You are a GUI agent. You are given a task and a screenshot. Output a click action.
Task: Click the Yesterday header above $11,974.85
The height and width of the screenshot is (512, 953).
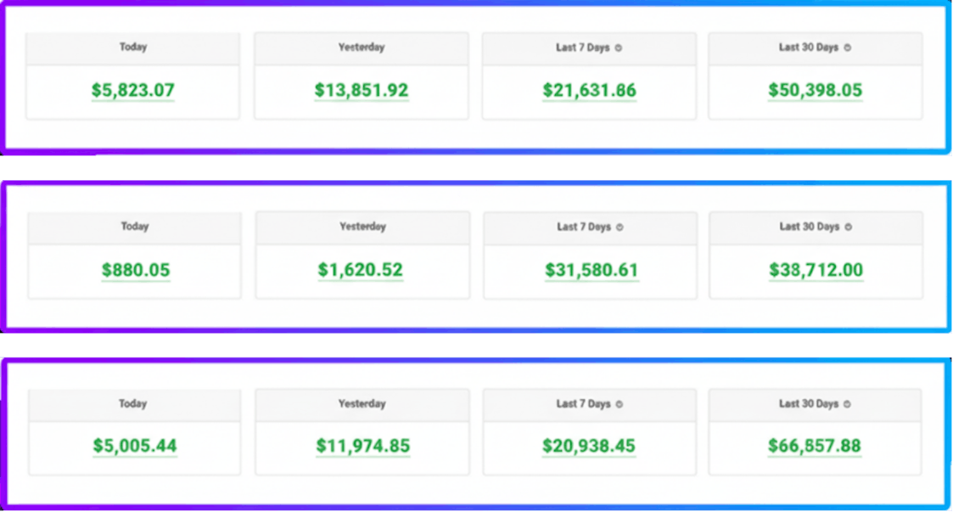[x=362, y=404]
